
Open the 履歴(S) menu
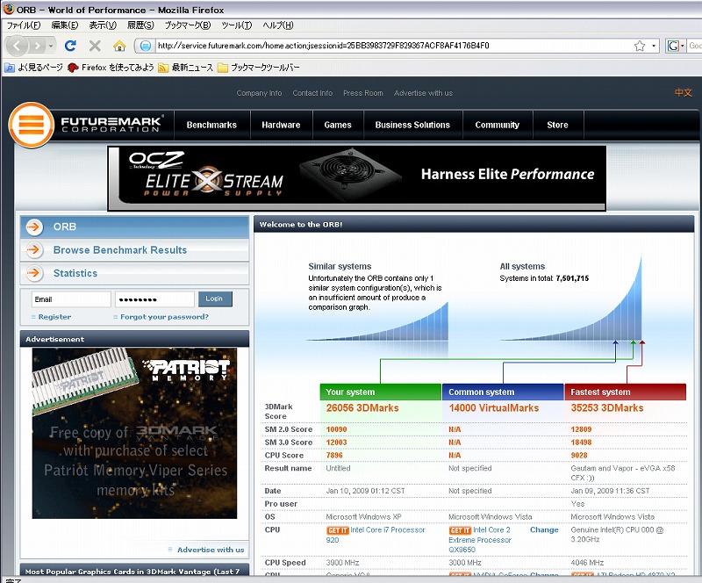coord(140,25)
